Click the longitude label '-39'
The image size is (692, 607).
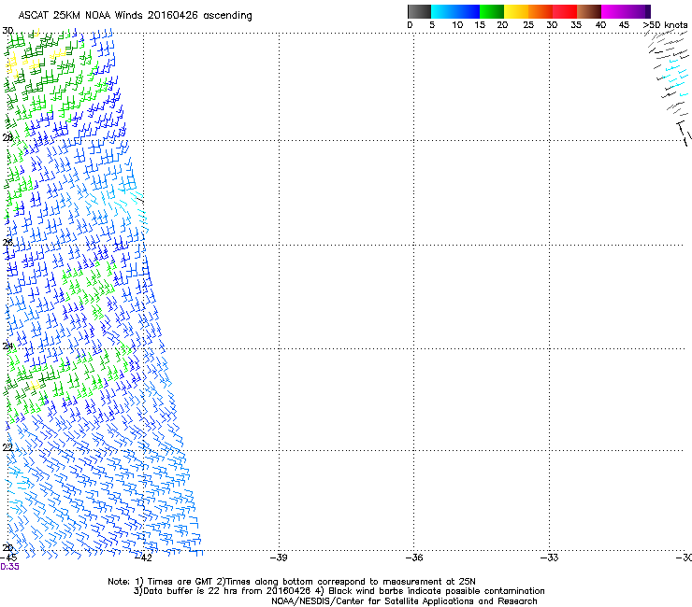point(279,558)
